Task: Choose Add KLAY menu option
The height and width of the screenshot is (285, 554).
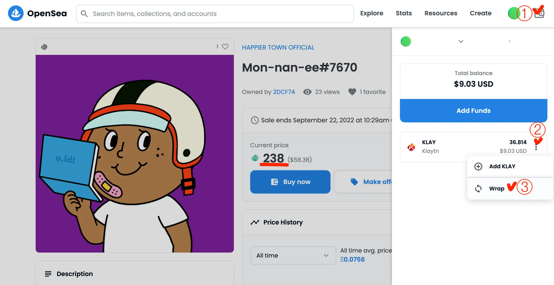Action: pos(502,166)
